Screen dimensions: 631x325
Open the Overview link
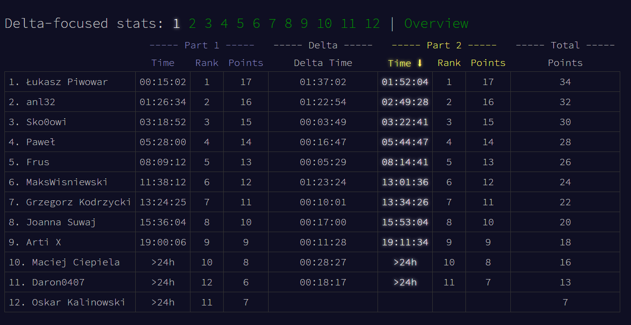(x=436, y=23)
